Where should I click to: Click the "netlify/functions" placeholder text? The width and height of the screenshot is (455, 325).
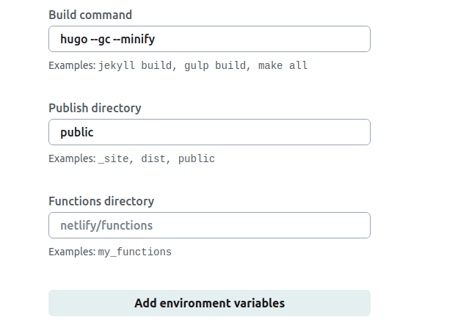point(106,226)
